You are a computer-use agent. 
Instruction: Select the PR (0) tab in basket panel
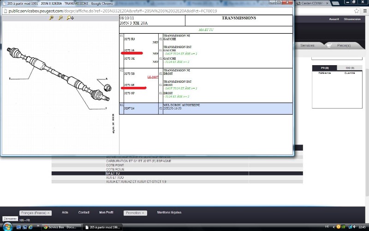(x=325, y=68)
